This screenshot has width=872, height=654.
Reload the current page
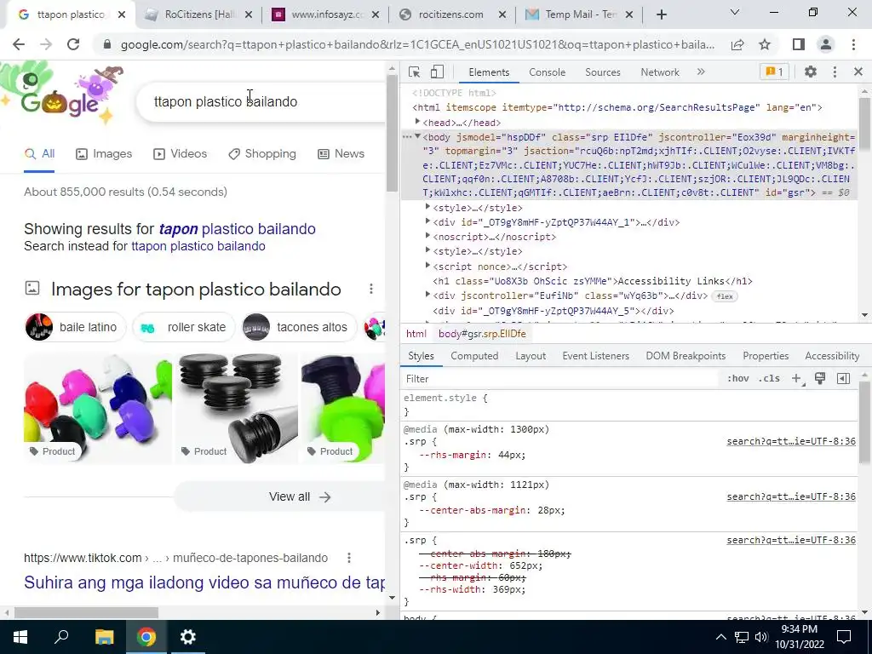click(x=73, y=44)
